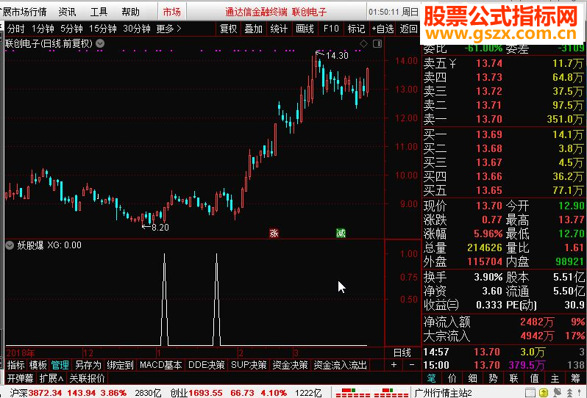
Task: Click the 卖一 price 13.70
Action: click(489, 119)
